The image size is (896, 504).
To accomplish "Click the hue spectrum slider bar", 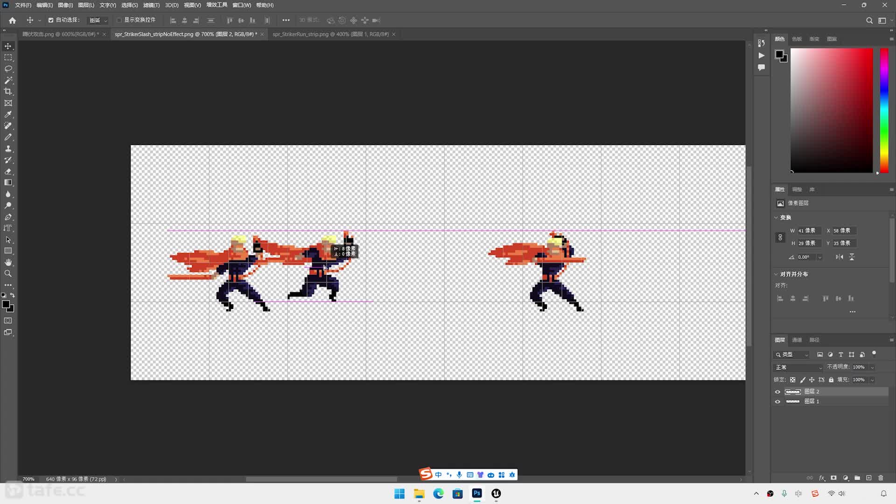I will click(x=884, y=111).
